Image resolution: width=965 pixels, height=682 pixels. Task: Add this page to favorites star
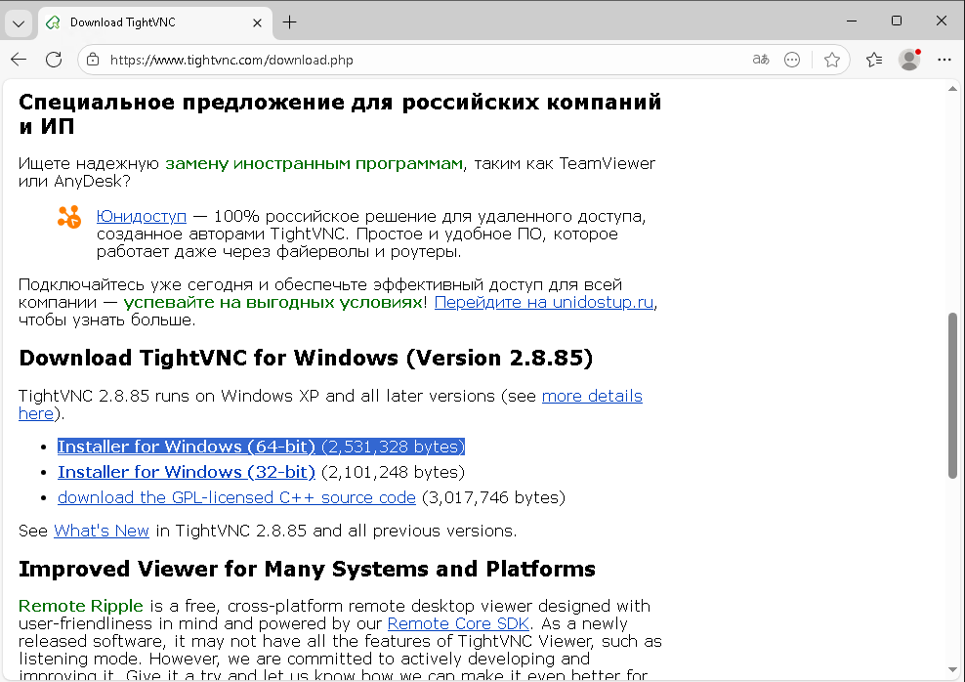831,60
